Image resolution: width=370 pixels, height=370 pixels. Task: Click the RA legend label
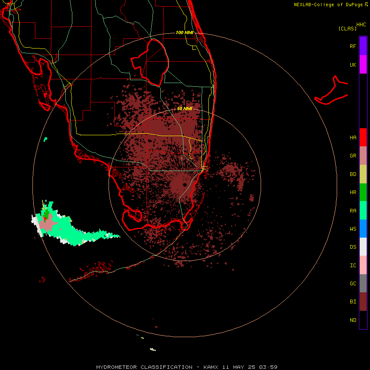(x=353, y=211)
